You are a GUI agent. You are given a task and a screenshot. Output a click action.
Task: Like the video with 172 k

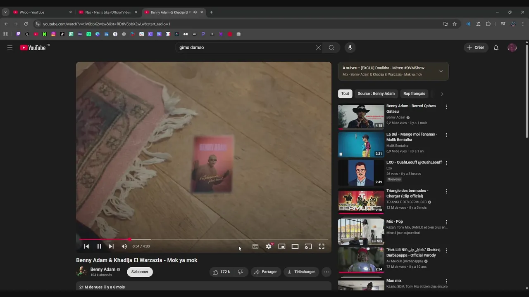point(222,272)
